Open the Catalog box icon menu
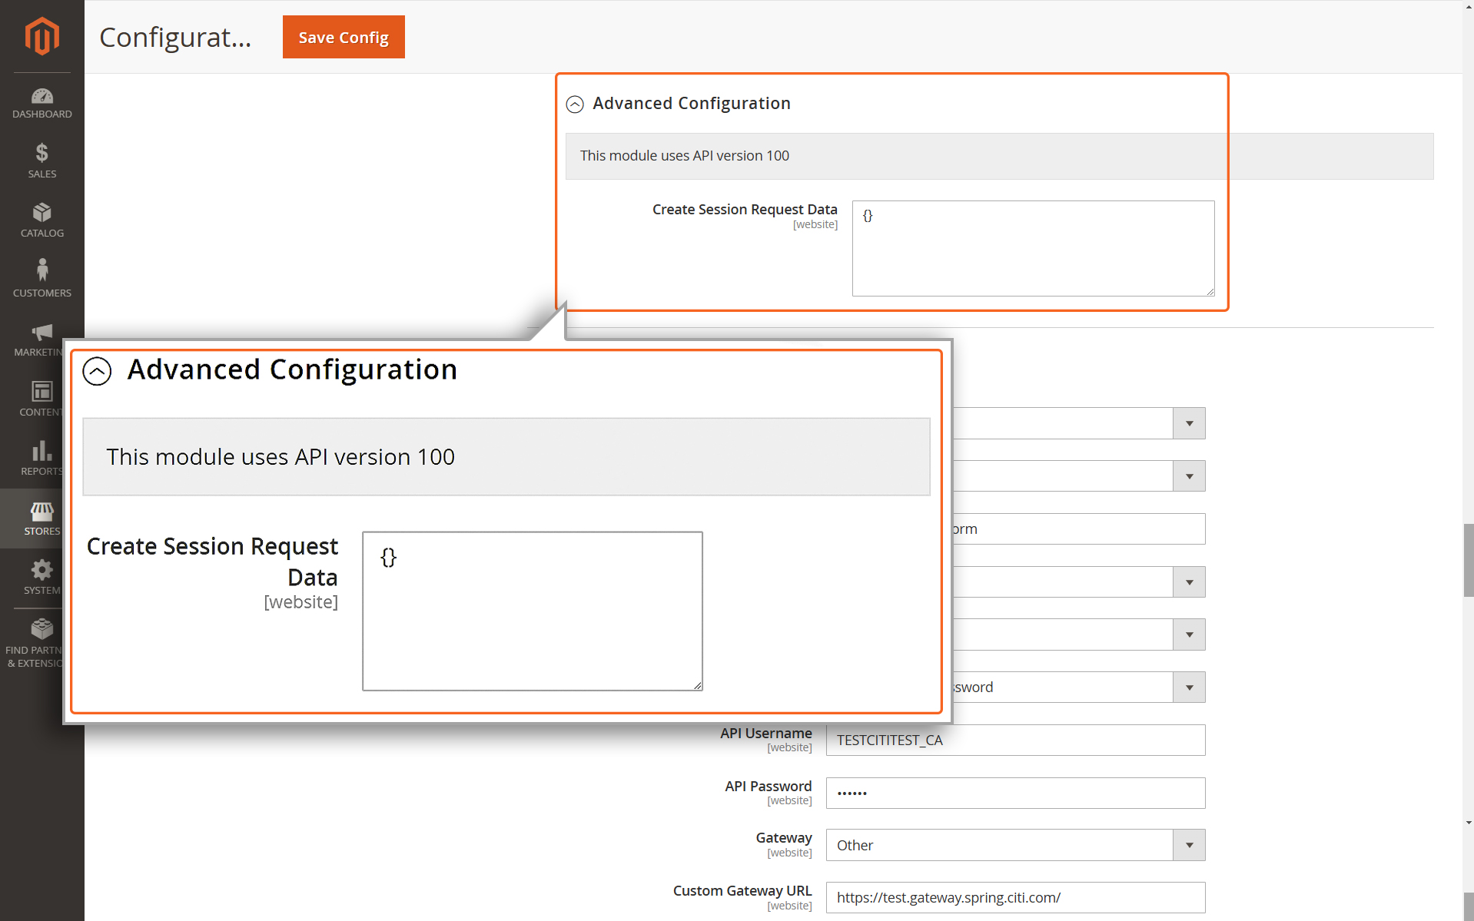1474x921 pixels. click(x=41, y=220)
